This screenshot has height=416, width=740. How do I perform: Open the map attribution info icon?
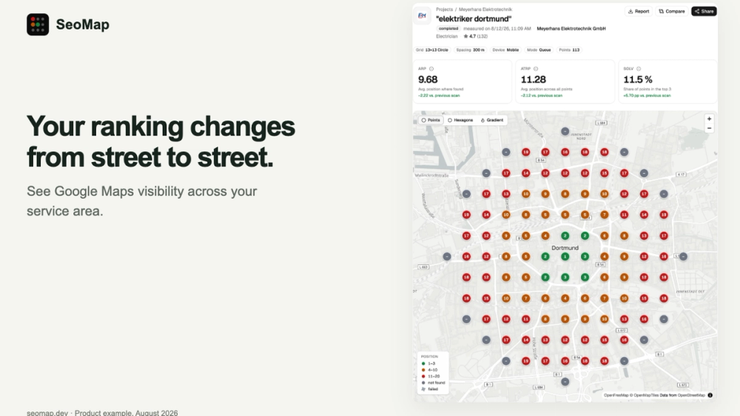710,395
